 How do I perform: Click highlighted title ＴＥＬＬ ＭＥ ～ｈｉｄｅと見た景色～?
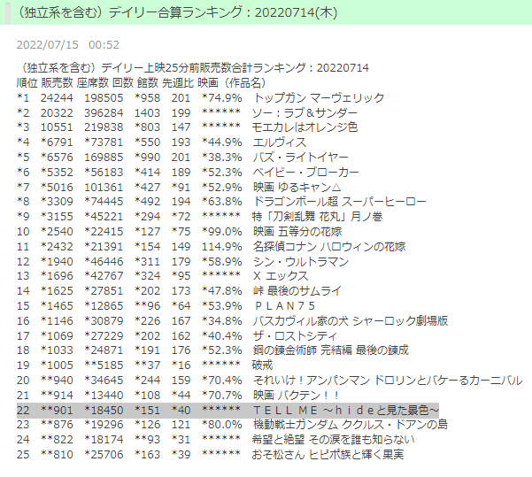click(x=346, y=410)
